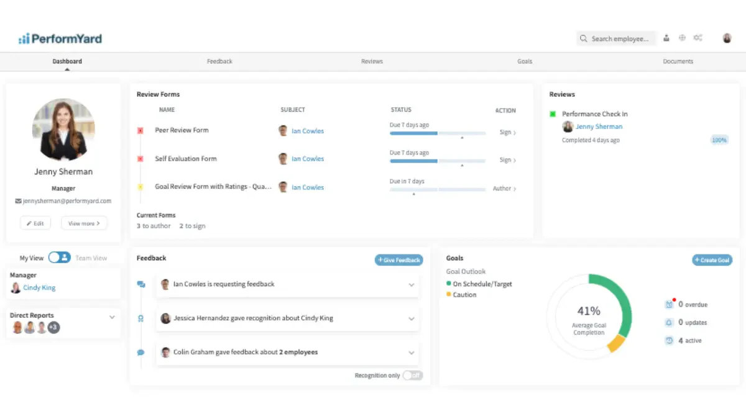This screenshot has width=746, height=419.
Task: Click the 100% completion badge in Reviews
Action: click(x=719, y=140)
